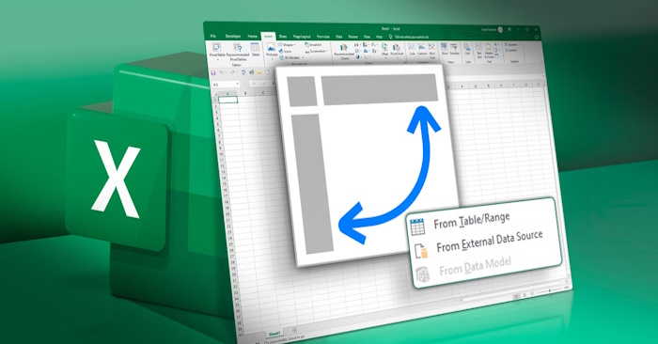Add a new sheet with the plus button
658x344 pixels.
294,330
